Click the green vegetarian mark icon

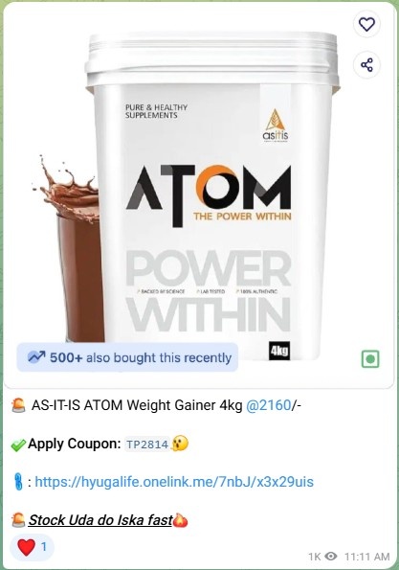(370, 359)
